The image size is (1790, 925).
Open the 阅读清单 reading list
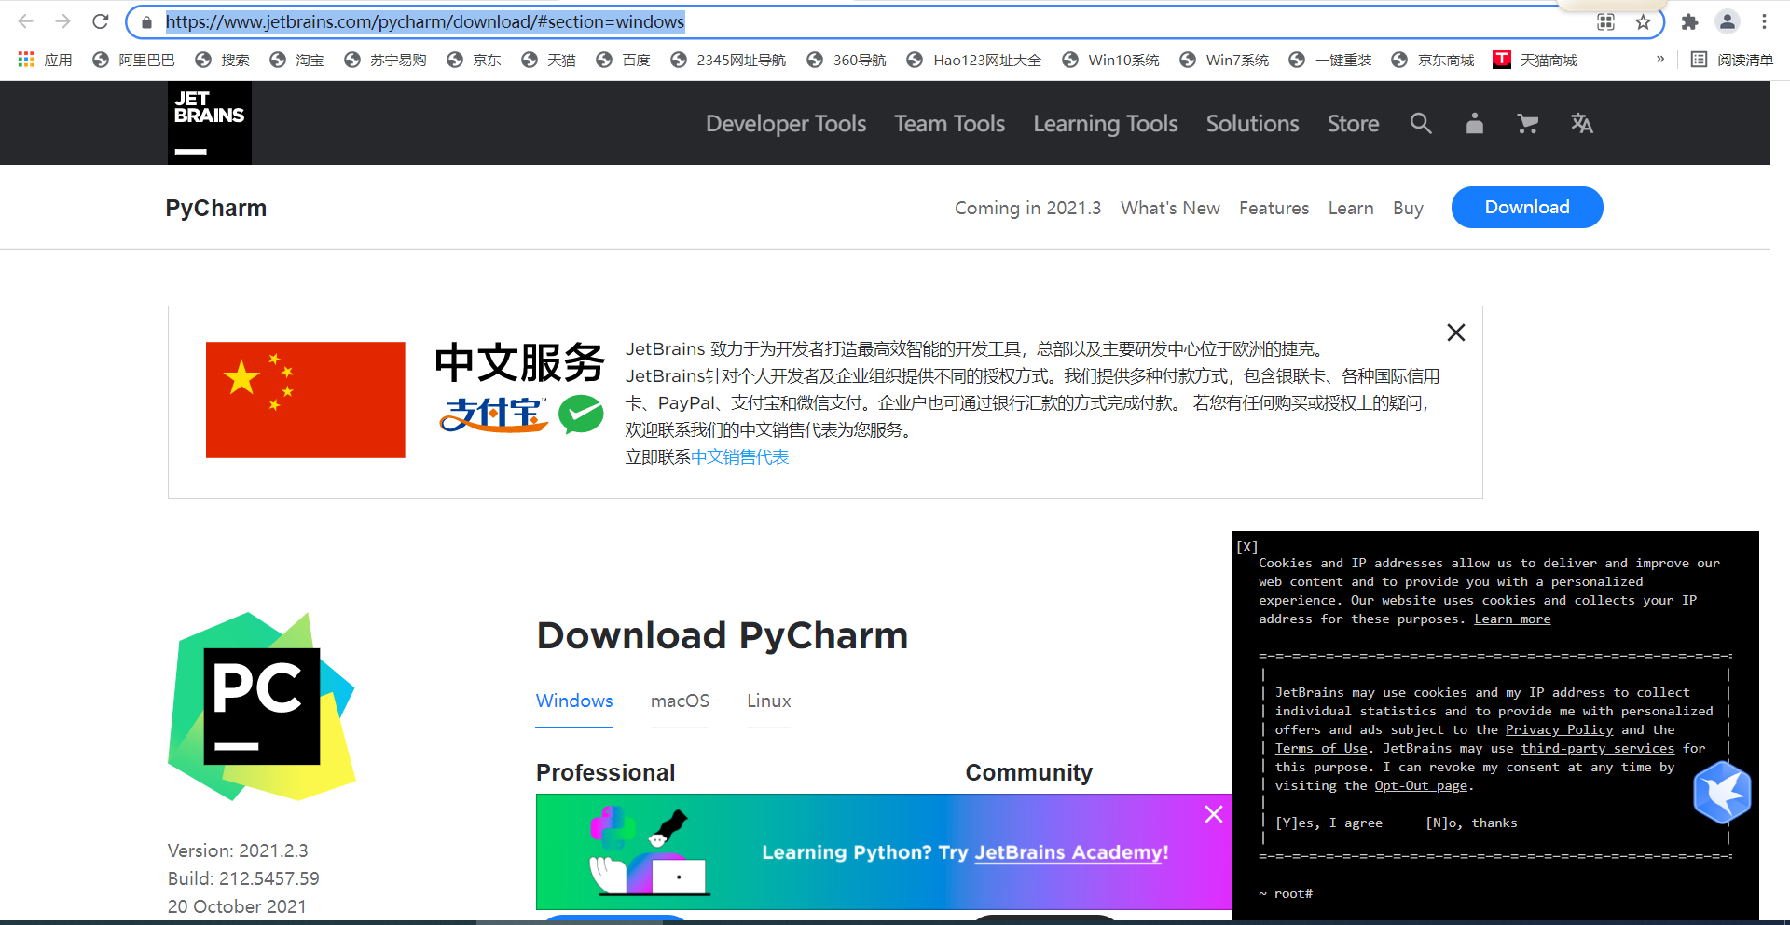1732,60
